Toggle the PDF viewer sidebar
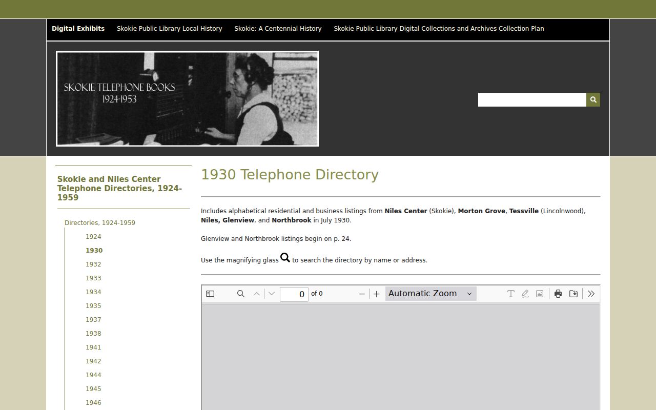The image size is (656, 410). click(210, 294)
